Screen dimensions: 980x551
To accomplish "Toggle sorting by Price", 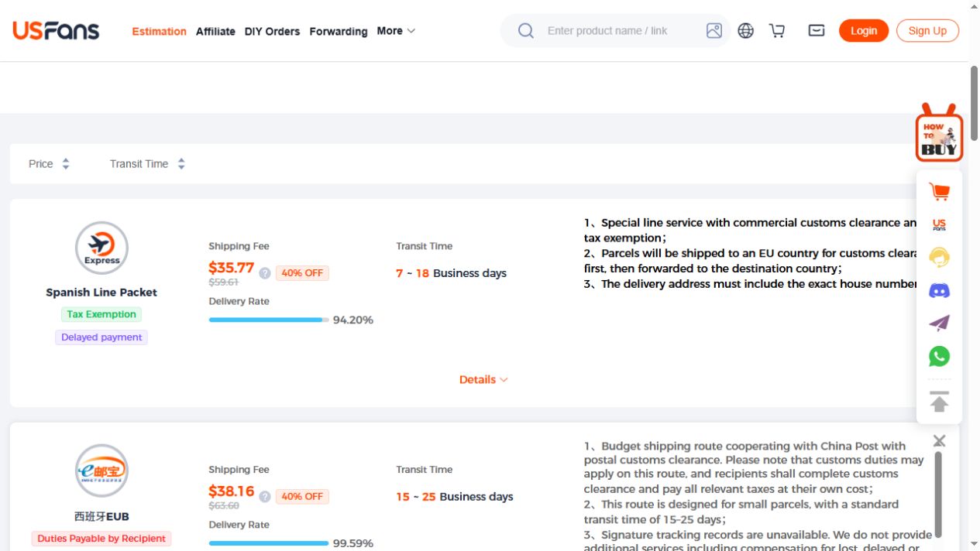I will (49, 164).
